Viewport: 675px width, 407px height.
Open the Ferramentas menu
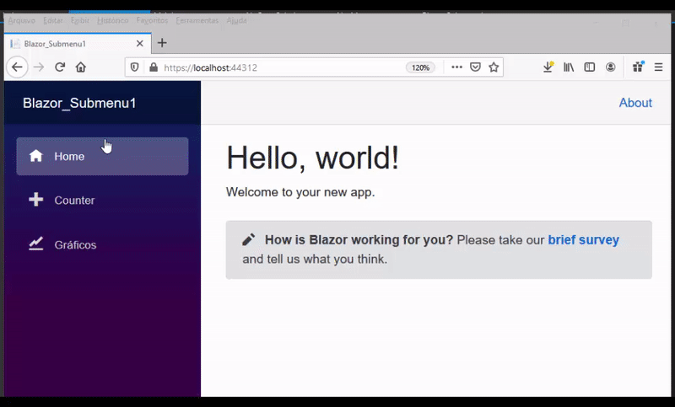click(197, 20)
